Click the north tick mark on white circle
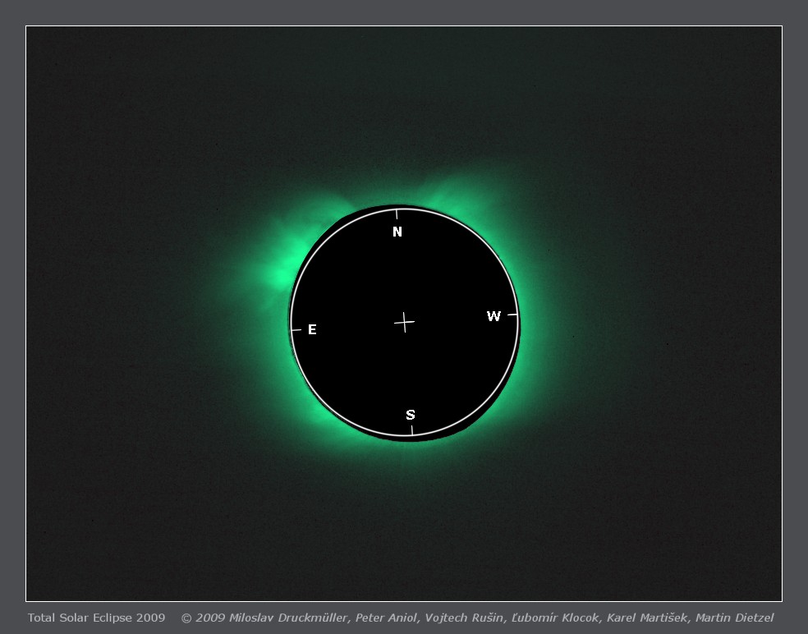808x634 pixels. 397,214
